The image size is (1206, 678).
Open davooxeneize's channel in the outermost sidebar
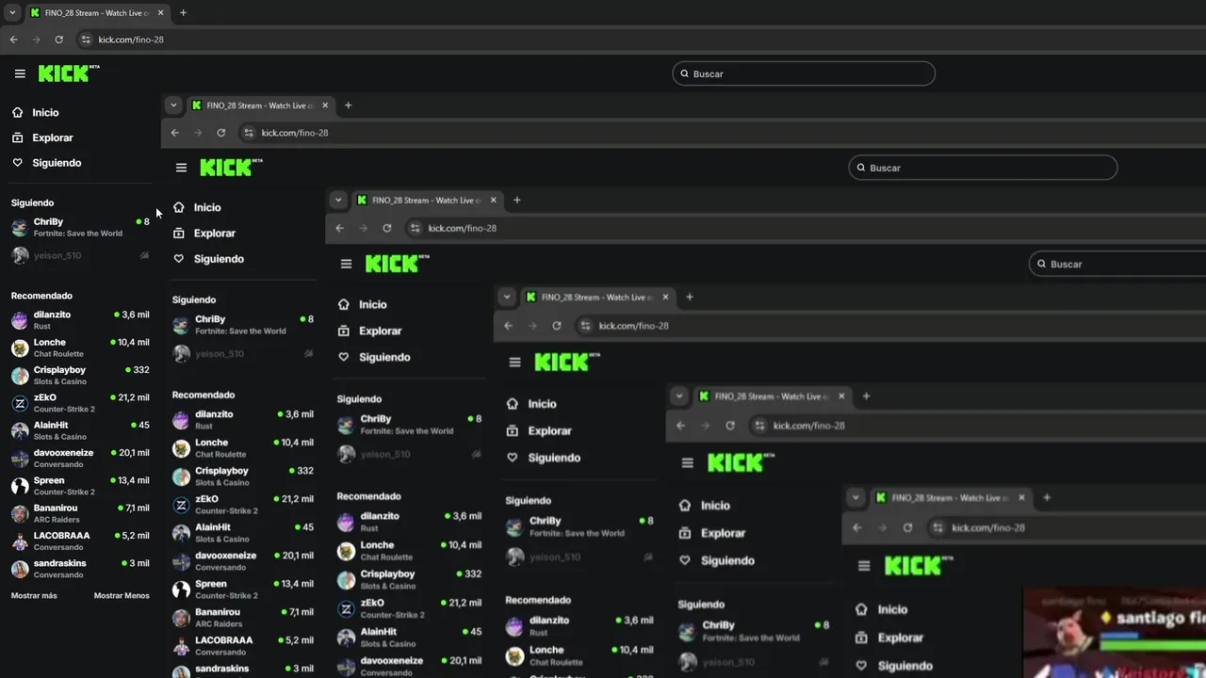tap(80, 458)
